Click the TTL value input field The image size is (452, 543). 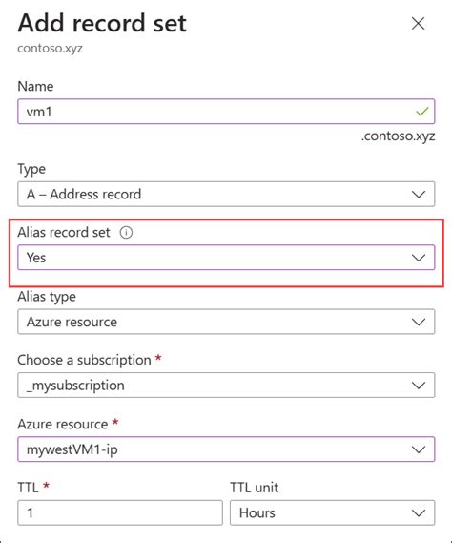[x=120, y=512]
